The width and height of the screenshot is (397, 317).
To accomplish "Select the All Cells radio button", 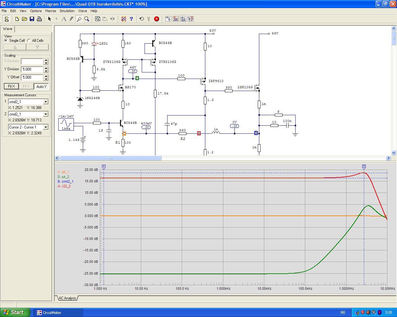I will click(29, 41).
